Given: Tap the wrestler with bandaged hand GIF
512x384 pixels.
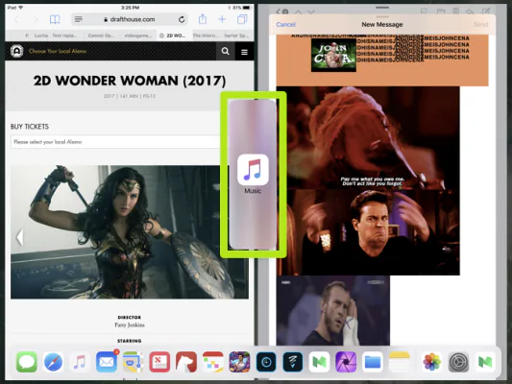Looking at the screenshot, I should [x=332, y=310].
